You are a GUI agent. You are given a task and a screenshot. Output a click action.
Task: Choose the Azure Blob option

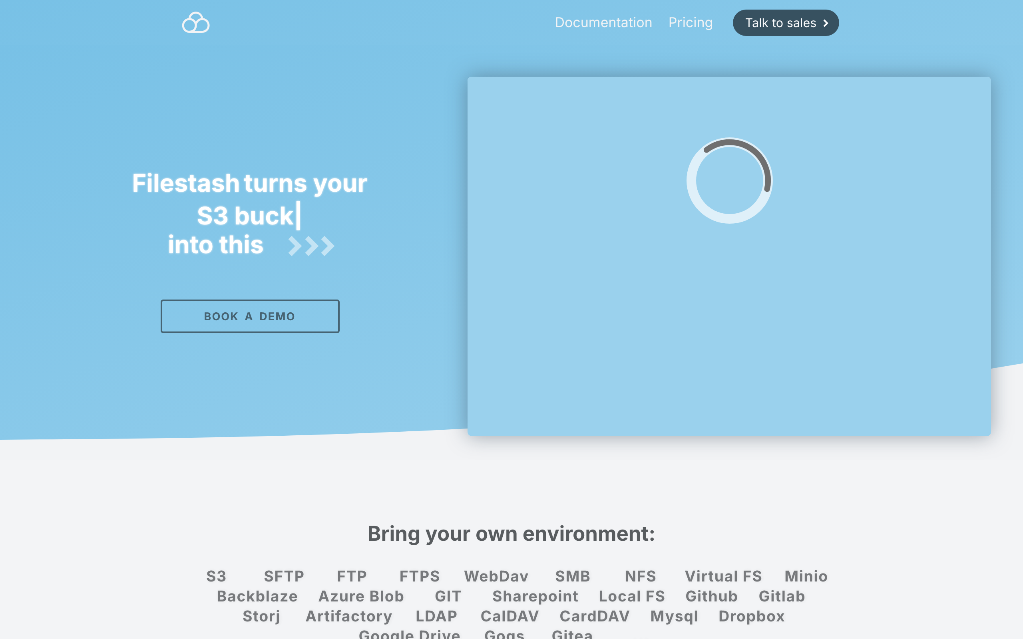361,596
